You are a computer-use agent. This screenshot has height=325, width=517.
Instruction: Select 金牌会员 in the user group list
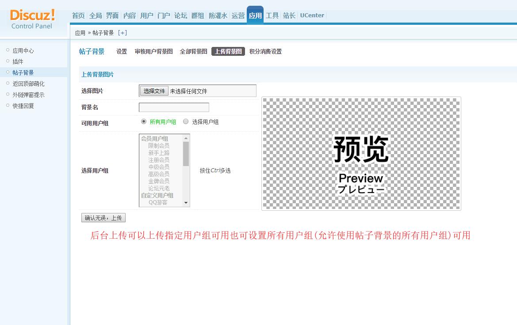point(159,181)
